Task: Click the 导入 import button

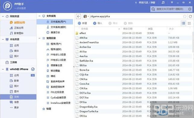Action: tap(98, 23)
